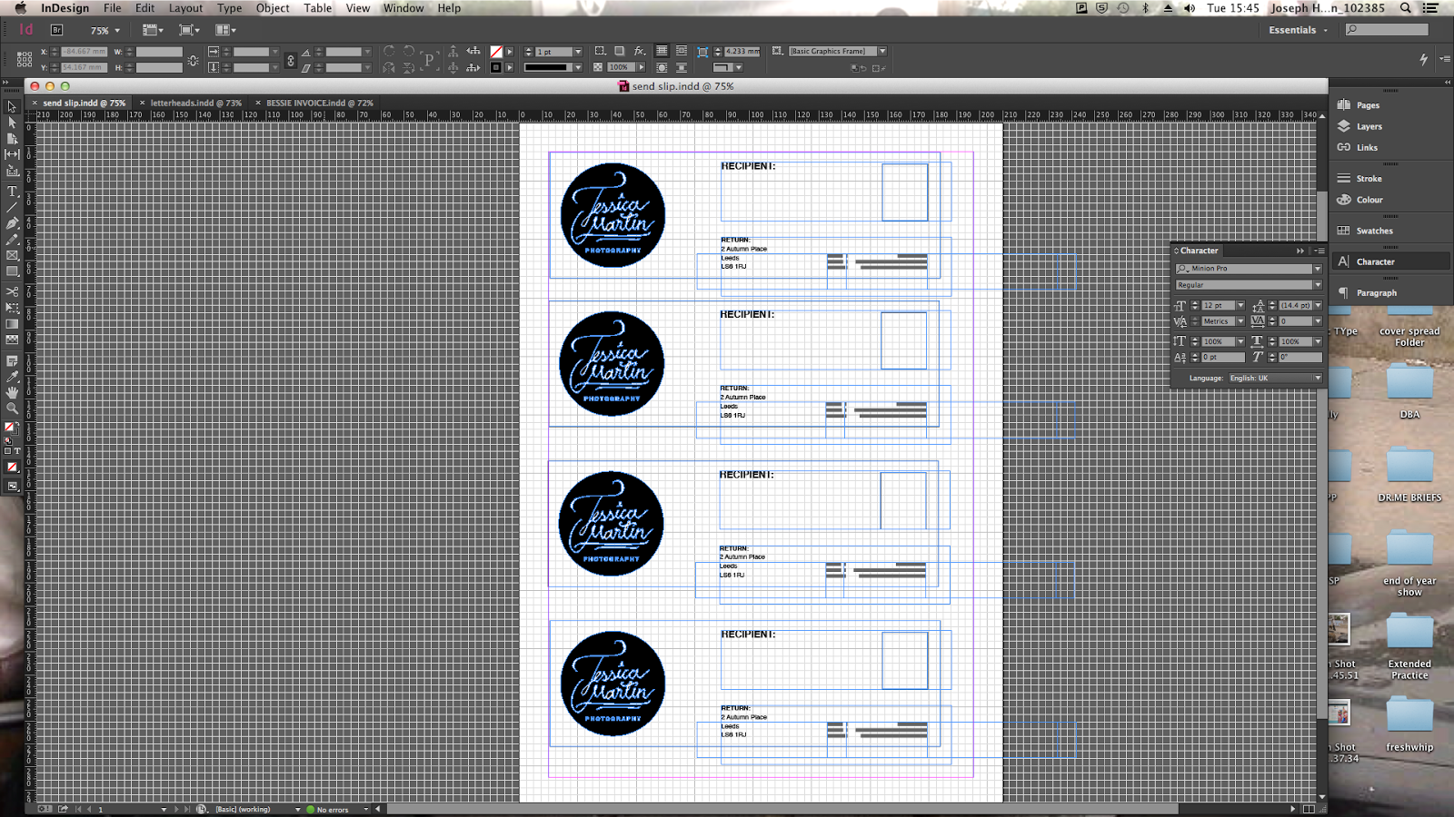
Task: Switch to BESSIE INVOICE.indd document tab
Action: click(320, 103)
